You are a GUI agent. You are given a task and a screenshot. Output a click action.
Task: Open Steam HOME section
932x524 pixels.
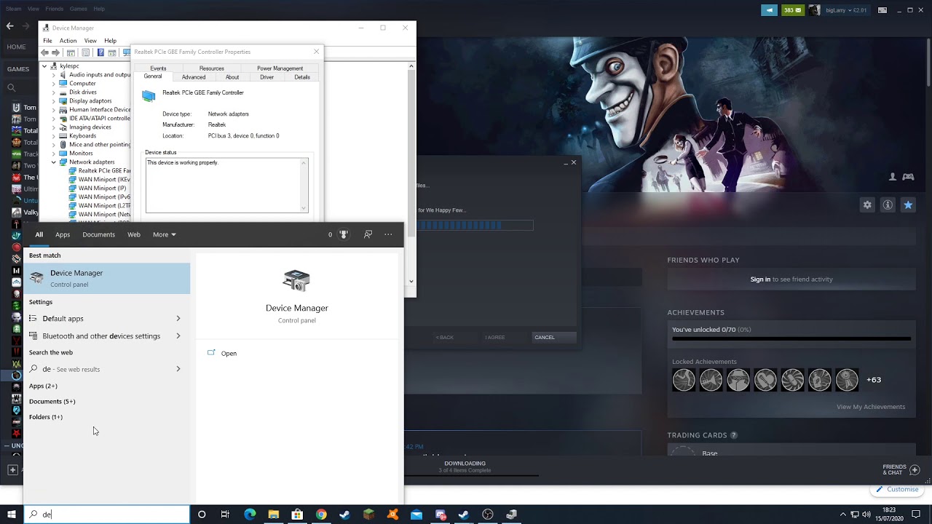[16, 47]
